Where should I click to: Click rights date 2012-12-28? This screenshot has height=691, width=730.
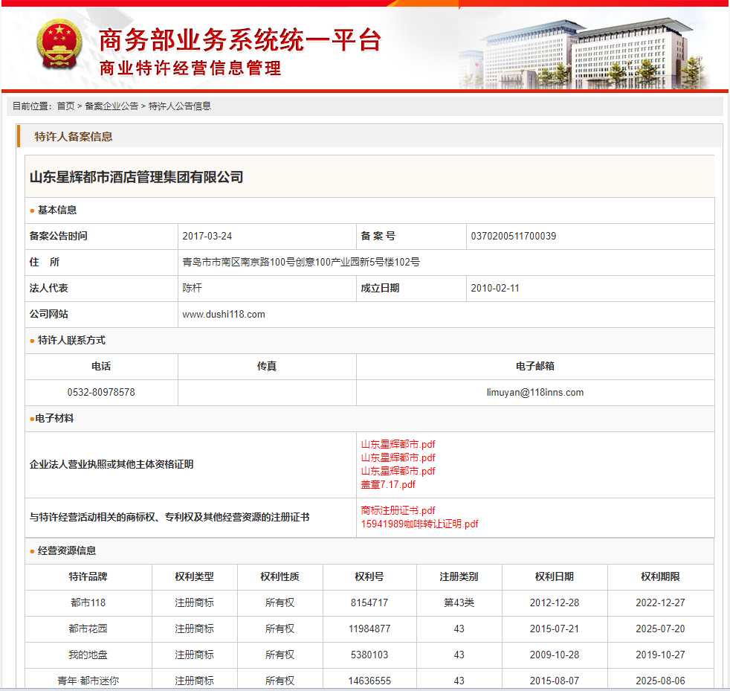tap(555, 603)
